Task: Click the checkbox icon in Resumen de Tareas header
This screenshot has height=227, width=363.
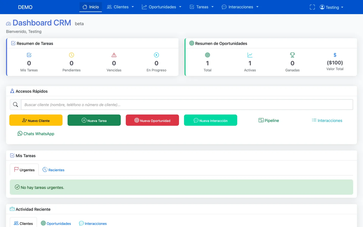Action: pos(13,43)
